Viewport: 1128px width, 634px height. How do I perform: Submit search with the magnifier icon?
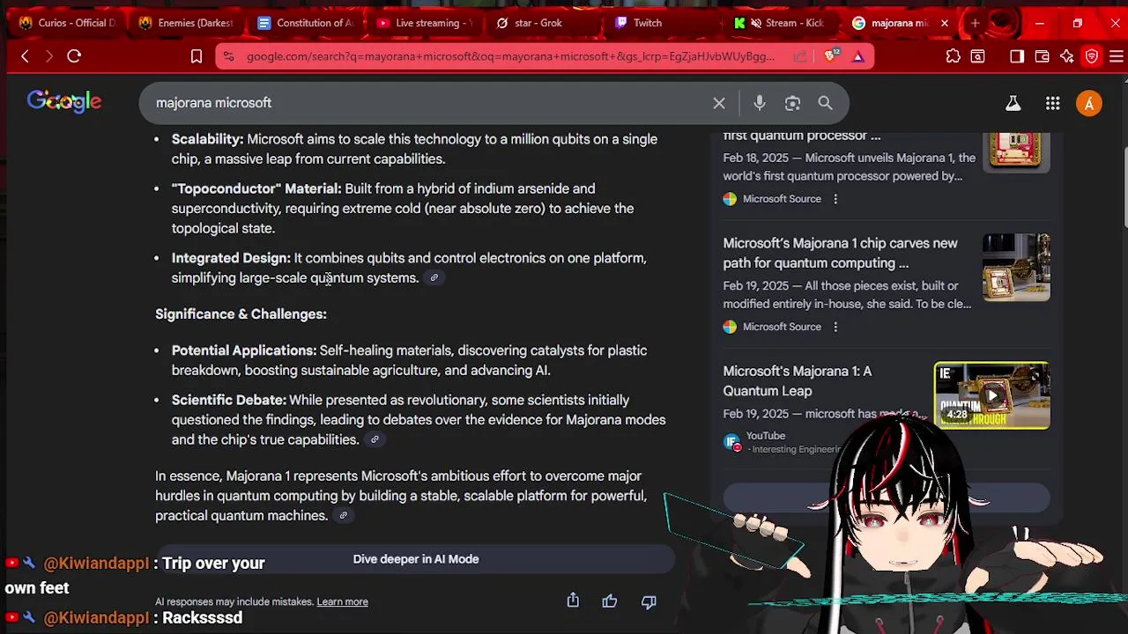point(825,103)
